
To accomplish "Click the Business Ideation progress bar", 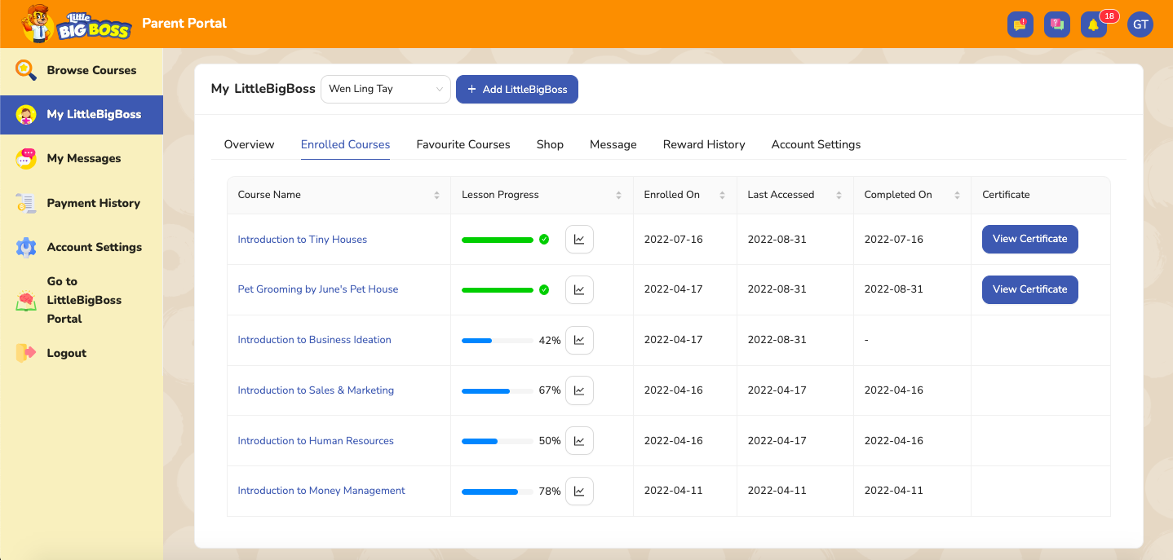I will tap(498, 341).
